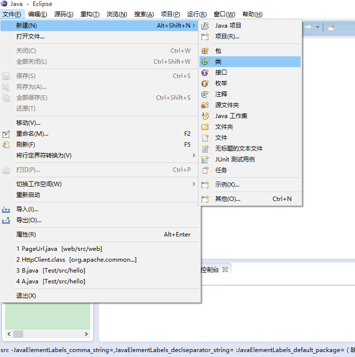355x357 pixels.
Task: Choose 打开文件... from the file menu
Action: 100,37
